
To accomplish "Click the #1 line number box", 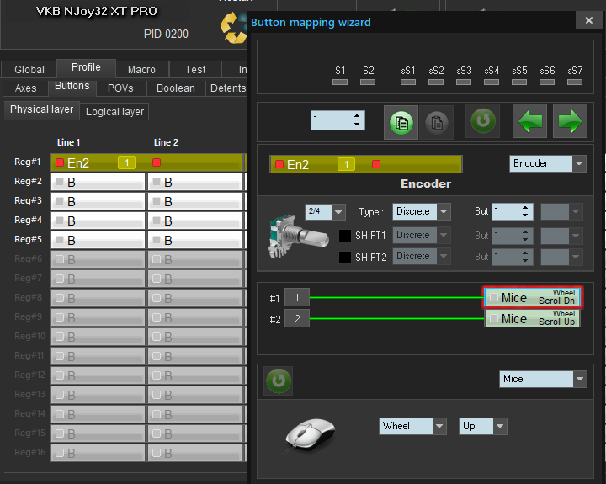I will 297,297.
